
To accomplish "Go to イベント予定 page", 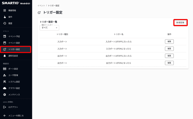I will (16, 36).
